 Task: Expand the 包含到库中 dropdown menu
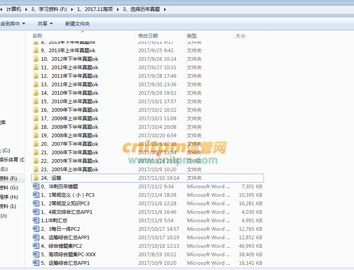point(12,24)
